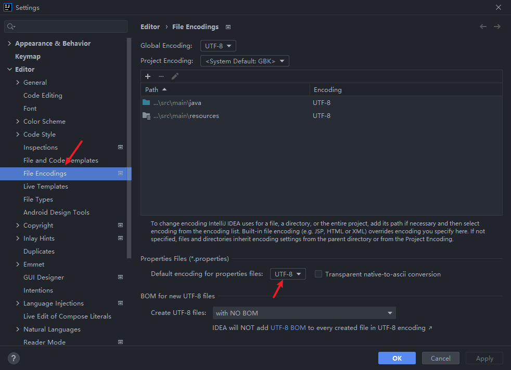
Task: Open the Global Encoding dropdown
Action: [218, 46]
